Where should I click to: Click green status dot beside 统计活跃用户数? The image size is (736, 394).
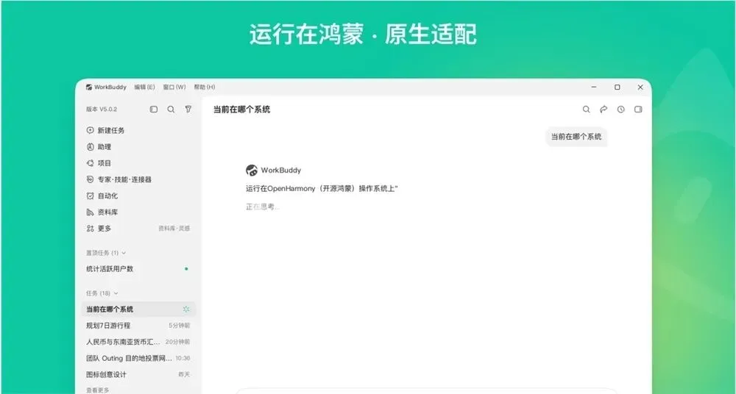click(186, 269)
